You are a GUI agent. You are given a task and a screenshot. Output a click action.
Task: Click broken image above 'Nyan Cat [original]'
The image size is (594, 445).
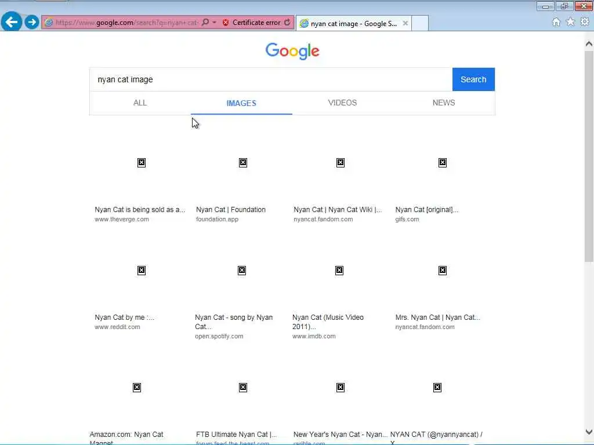442,163
